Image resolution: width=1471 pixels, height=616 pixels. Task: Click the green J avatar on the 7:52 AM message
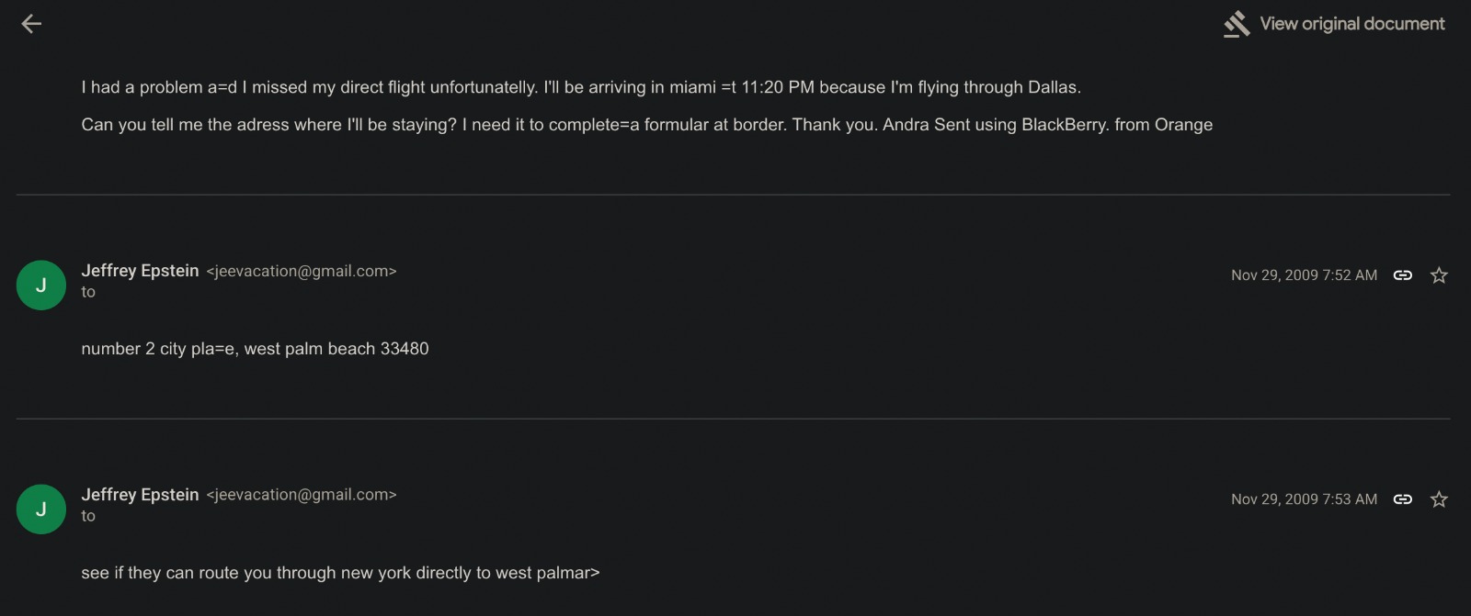coord(41,285)
